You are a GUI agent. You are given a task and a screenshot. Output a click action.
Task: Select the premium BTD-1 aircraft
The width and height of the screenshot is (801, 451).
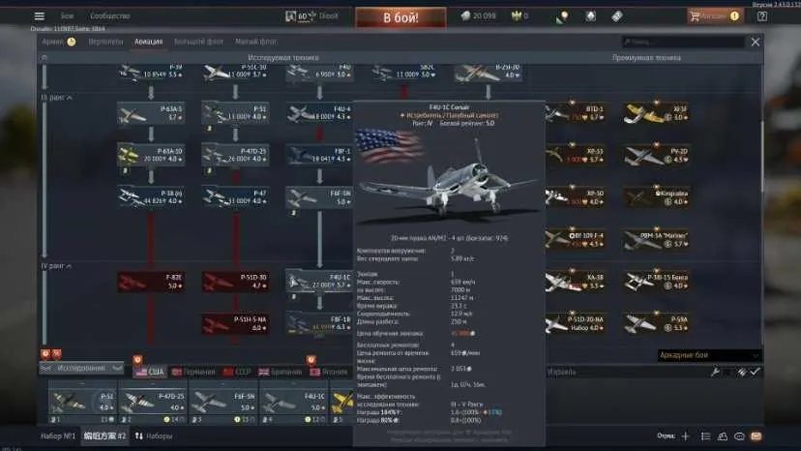point(576,113)
